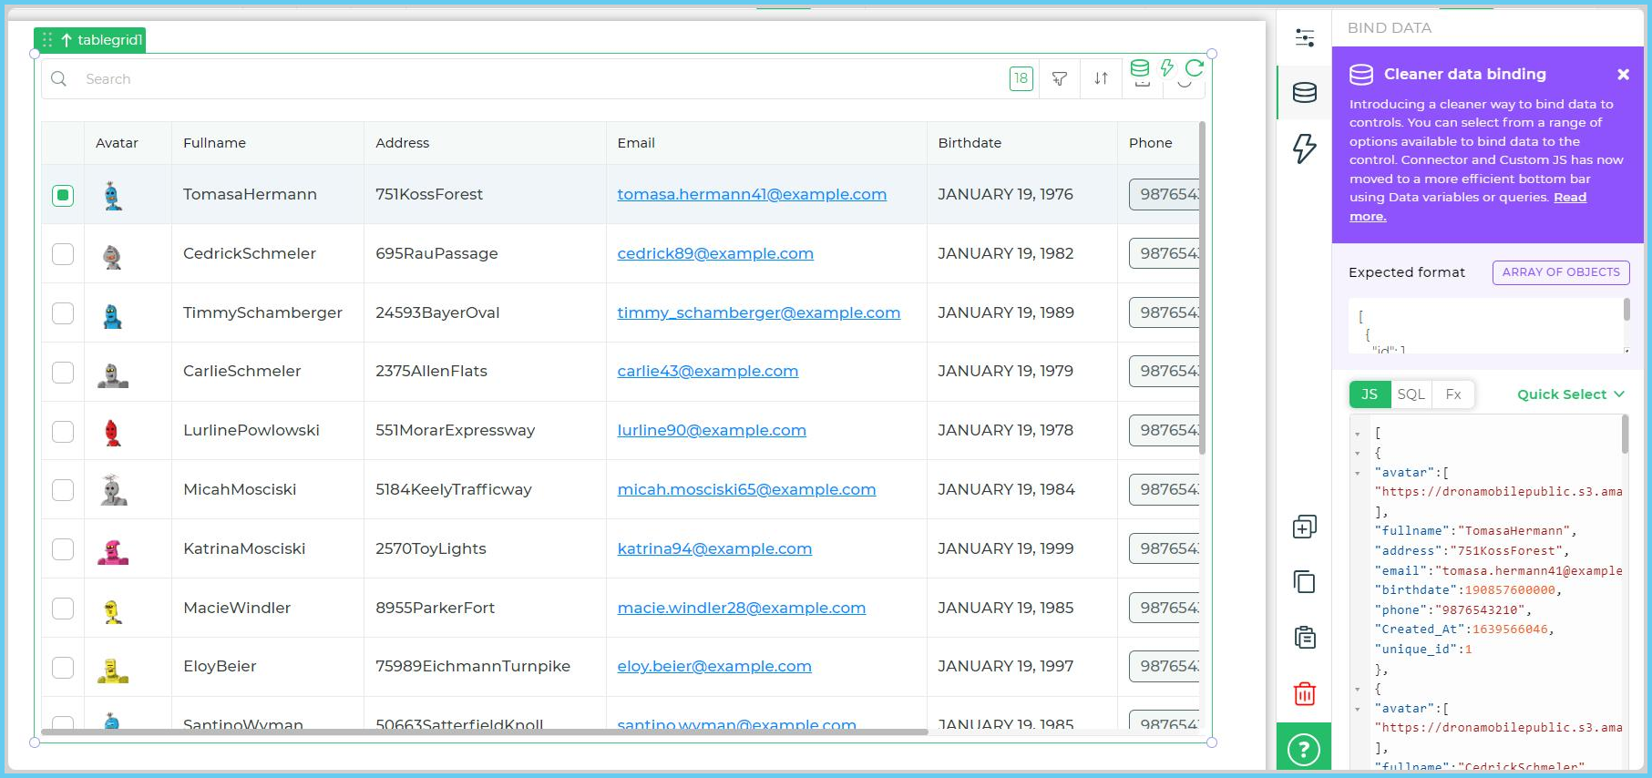
Task: Click the green refresh icon above table
Action: pyautogui.click(x=1194, y=67)
